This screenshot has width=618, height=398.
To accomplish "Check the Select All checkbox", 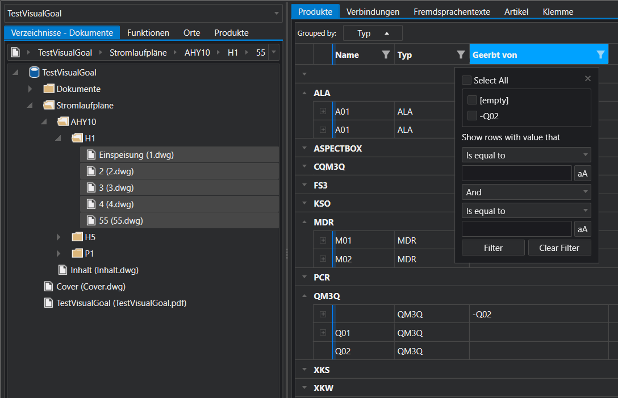I will pos(466,81).
